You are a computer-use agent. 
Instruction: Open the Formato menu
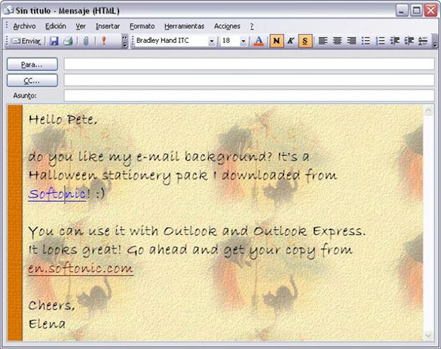pos(142,26)
